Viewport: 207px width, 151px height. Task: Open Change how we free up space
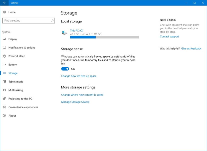point(79,75)
